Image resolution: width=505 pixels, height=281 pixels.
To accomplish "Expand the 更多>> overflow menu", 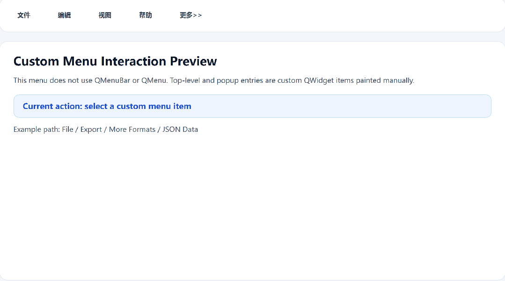I will (x=190, y=15).
